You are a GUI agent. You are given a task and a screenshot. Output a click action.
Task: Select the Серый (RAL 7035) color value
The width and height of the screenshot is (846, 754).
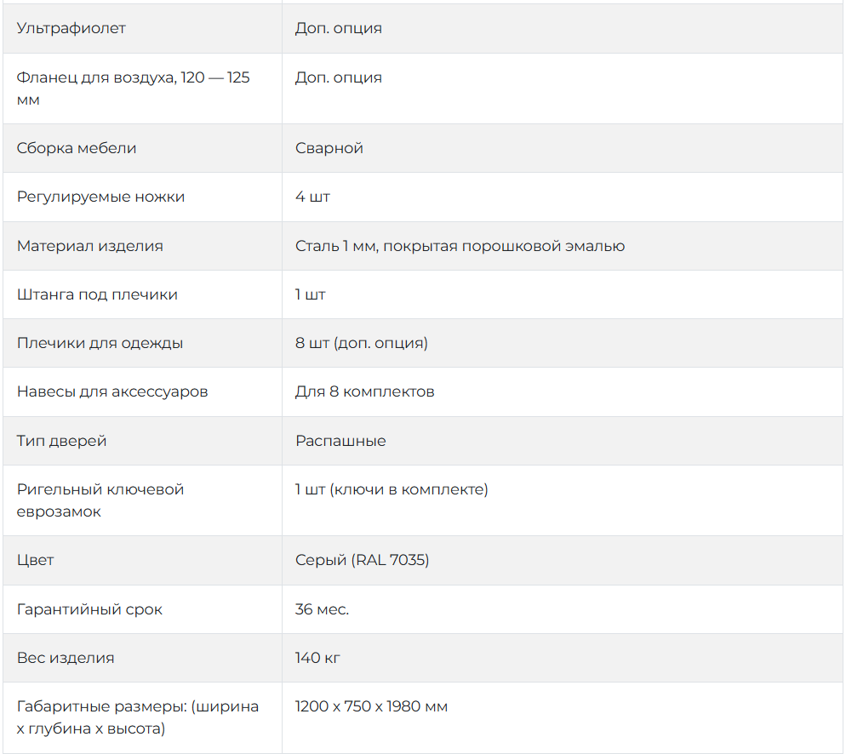click(362, 560)
